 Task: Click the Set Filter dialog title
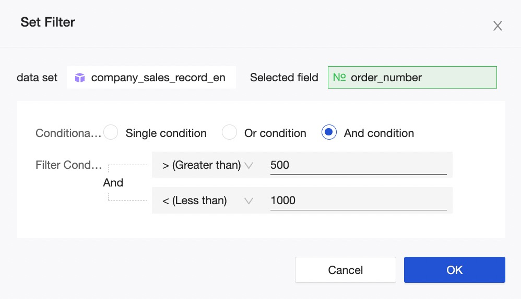click(48, 22)
